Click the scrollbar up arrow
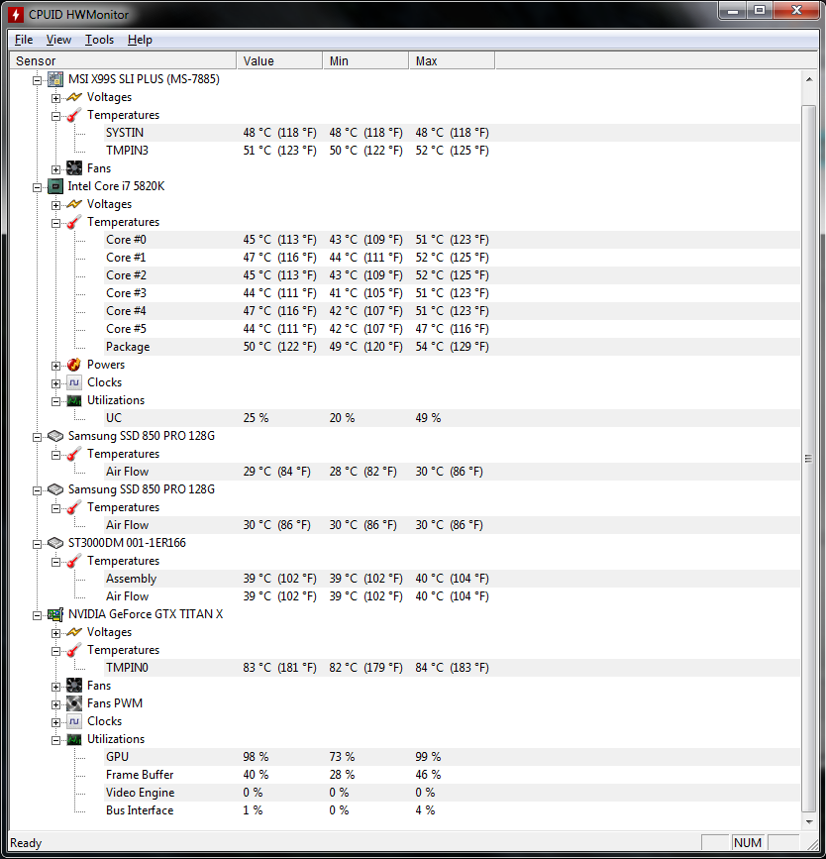 pyautogui.click(x=809, y=79)
